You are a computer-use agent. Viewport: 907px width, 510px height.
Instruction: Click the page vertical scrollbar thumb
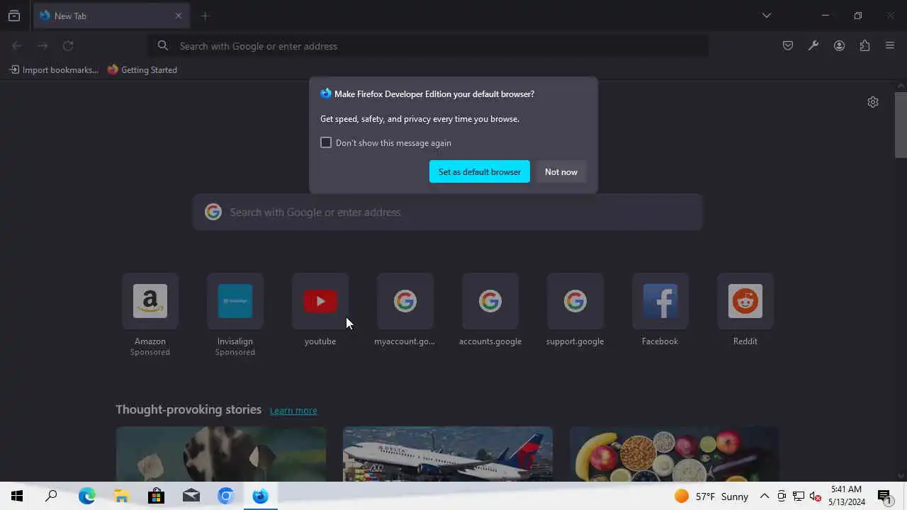pyautogui.click(x=901, y=125)
